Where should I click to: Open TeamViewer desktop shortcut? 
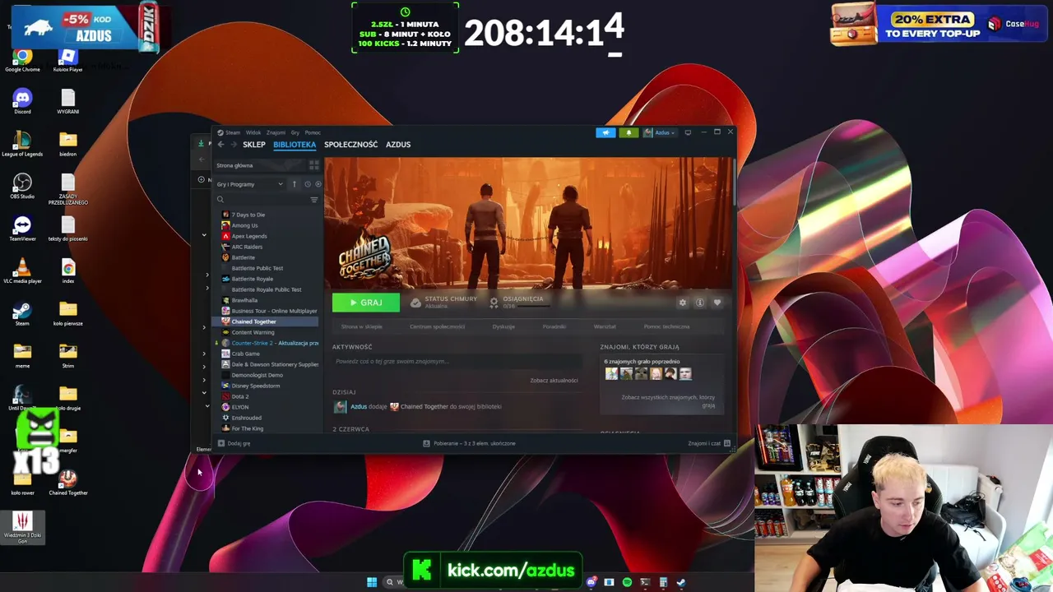(x=22, y=229)
